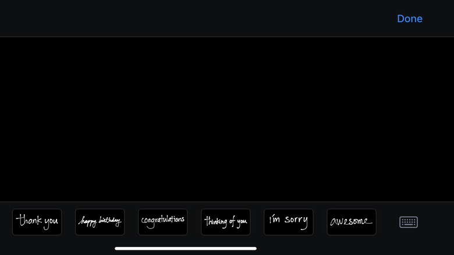
Task: Focus the empty drawing canvas
Action: tap(227, 119)
